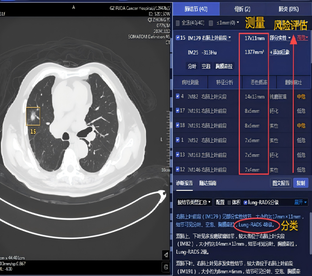Disable the lung-RADS分级 checkbox
Image resolution: width=312 pixels, height=276 pixels.
click(x=245, y=202)
